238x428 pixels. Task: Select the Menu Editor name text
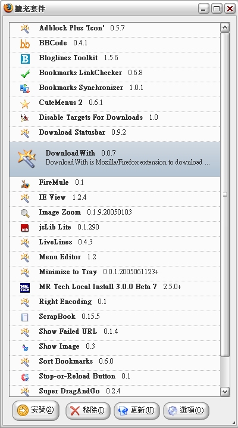pos(59,257)
